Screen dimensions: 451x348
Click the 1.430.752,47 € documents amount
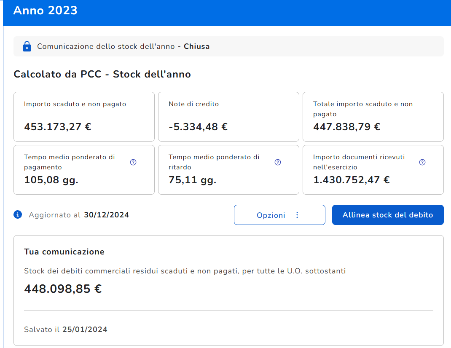tap(351, 180)
